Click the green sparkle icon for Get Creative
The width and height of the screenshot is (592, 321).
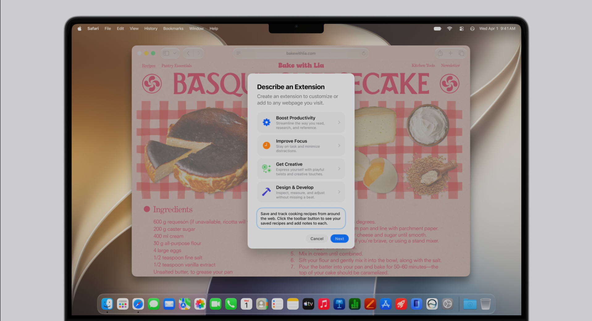point(266,169)
